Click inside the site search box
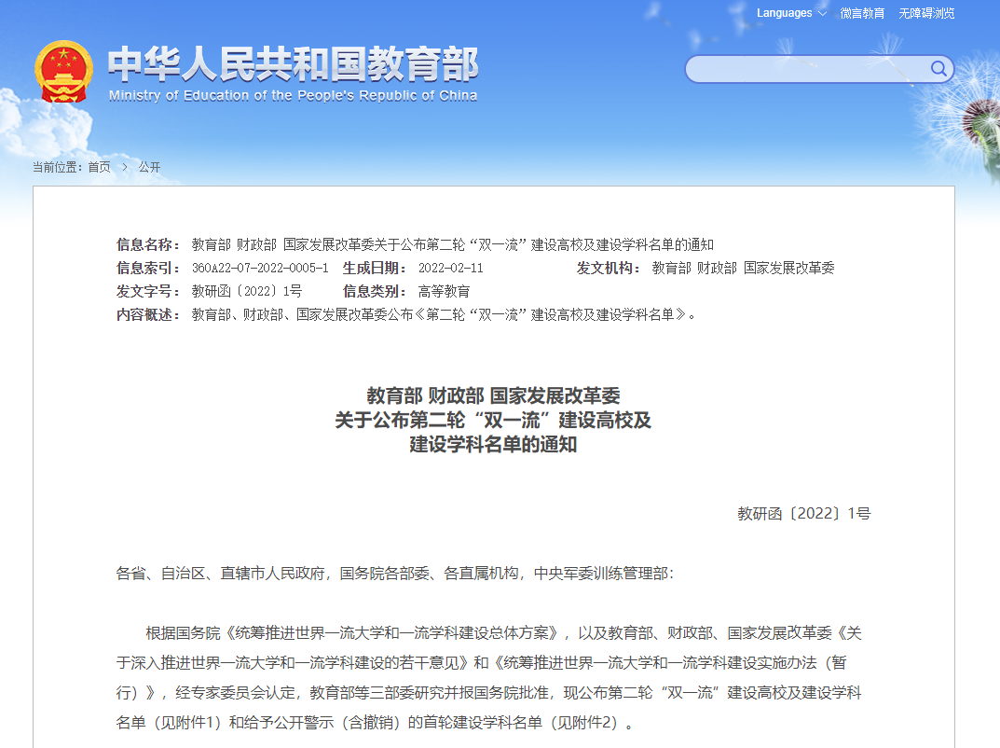 [x=806, y=69]
